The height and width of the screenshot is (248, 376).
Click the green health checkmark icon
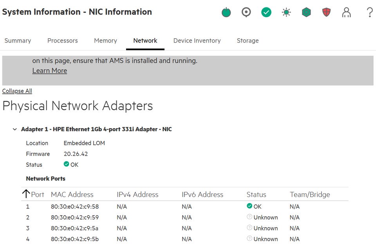click(266, 12)
